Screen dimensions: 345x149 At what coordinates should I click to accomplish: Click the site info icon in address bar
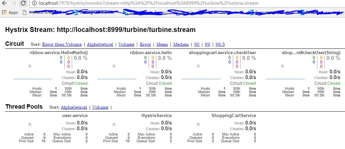34,3
